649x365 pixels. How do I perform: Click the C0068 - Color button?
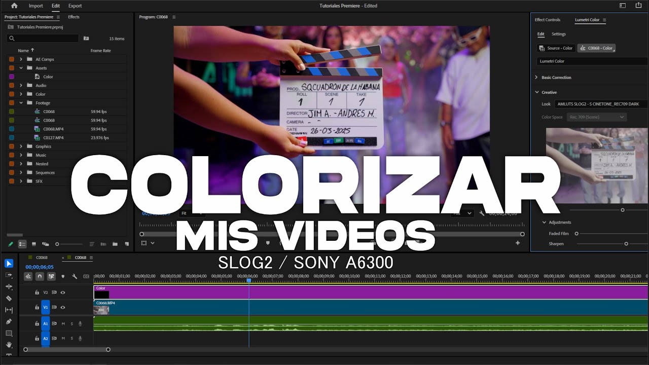click(596, 48)
